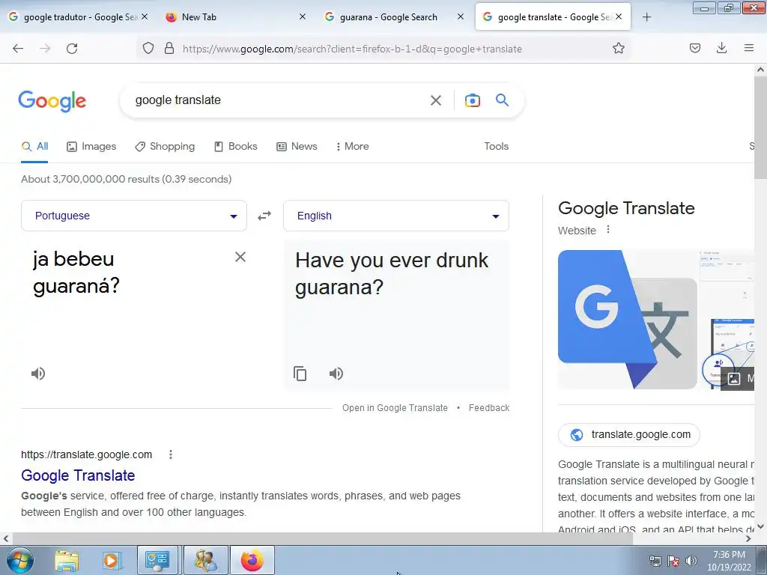Select the All results tab
This screenshot has height=575, width=767.
click(x=34, y=146)
